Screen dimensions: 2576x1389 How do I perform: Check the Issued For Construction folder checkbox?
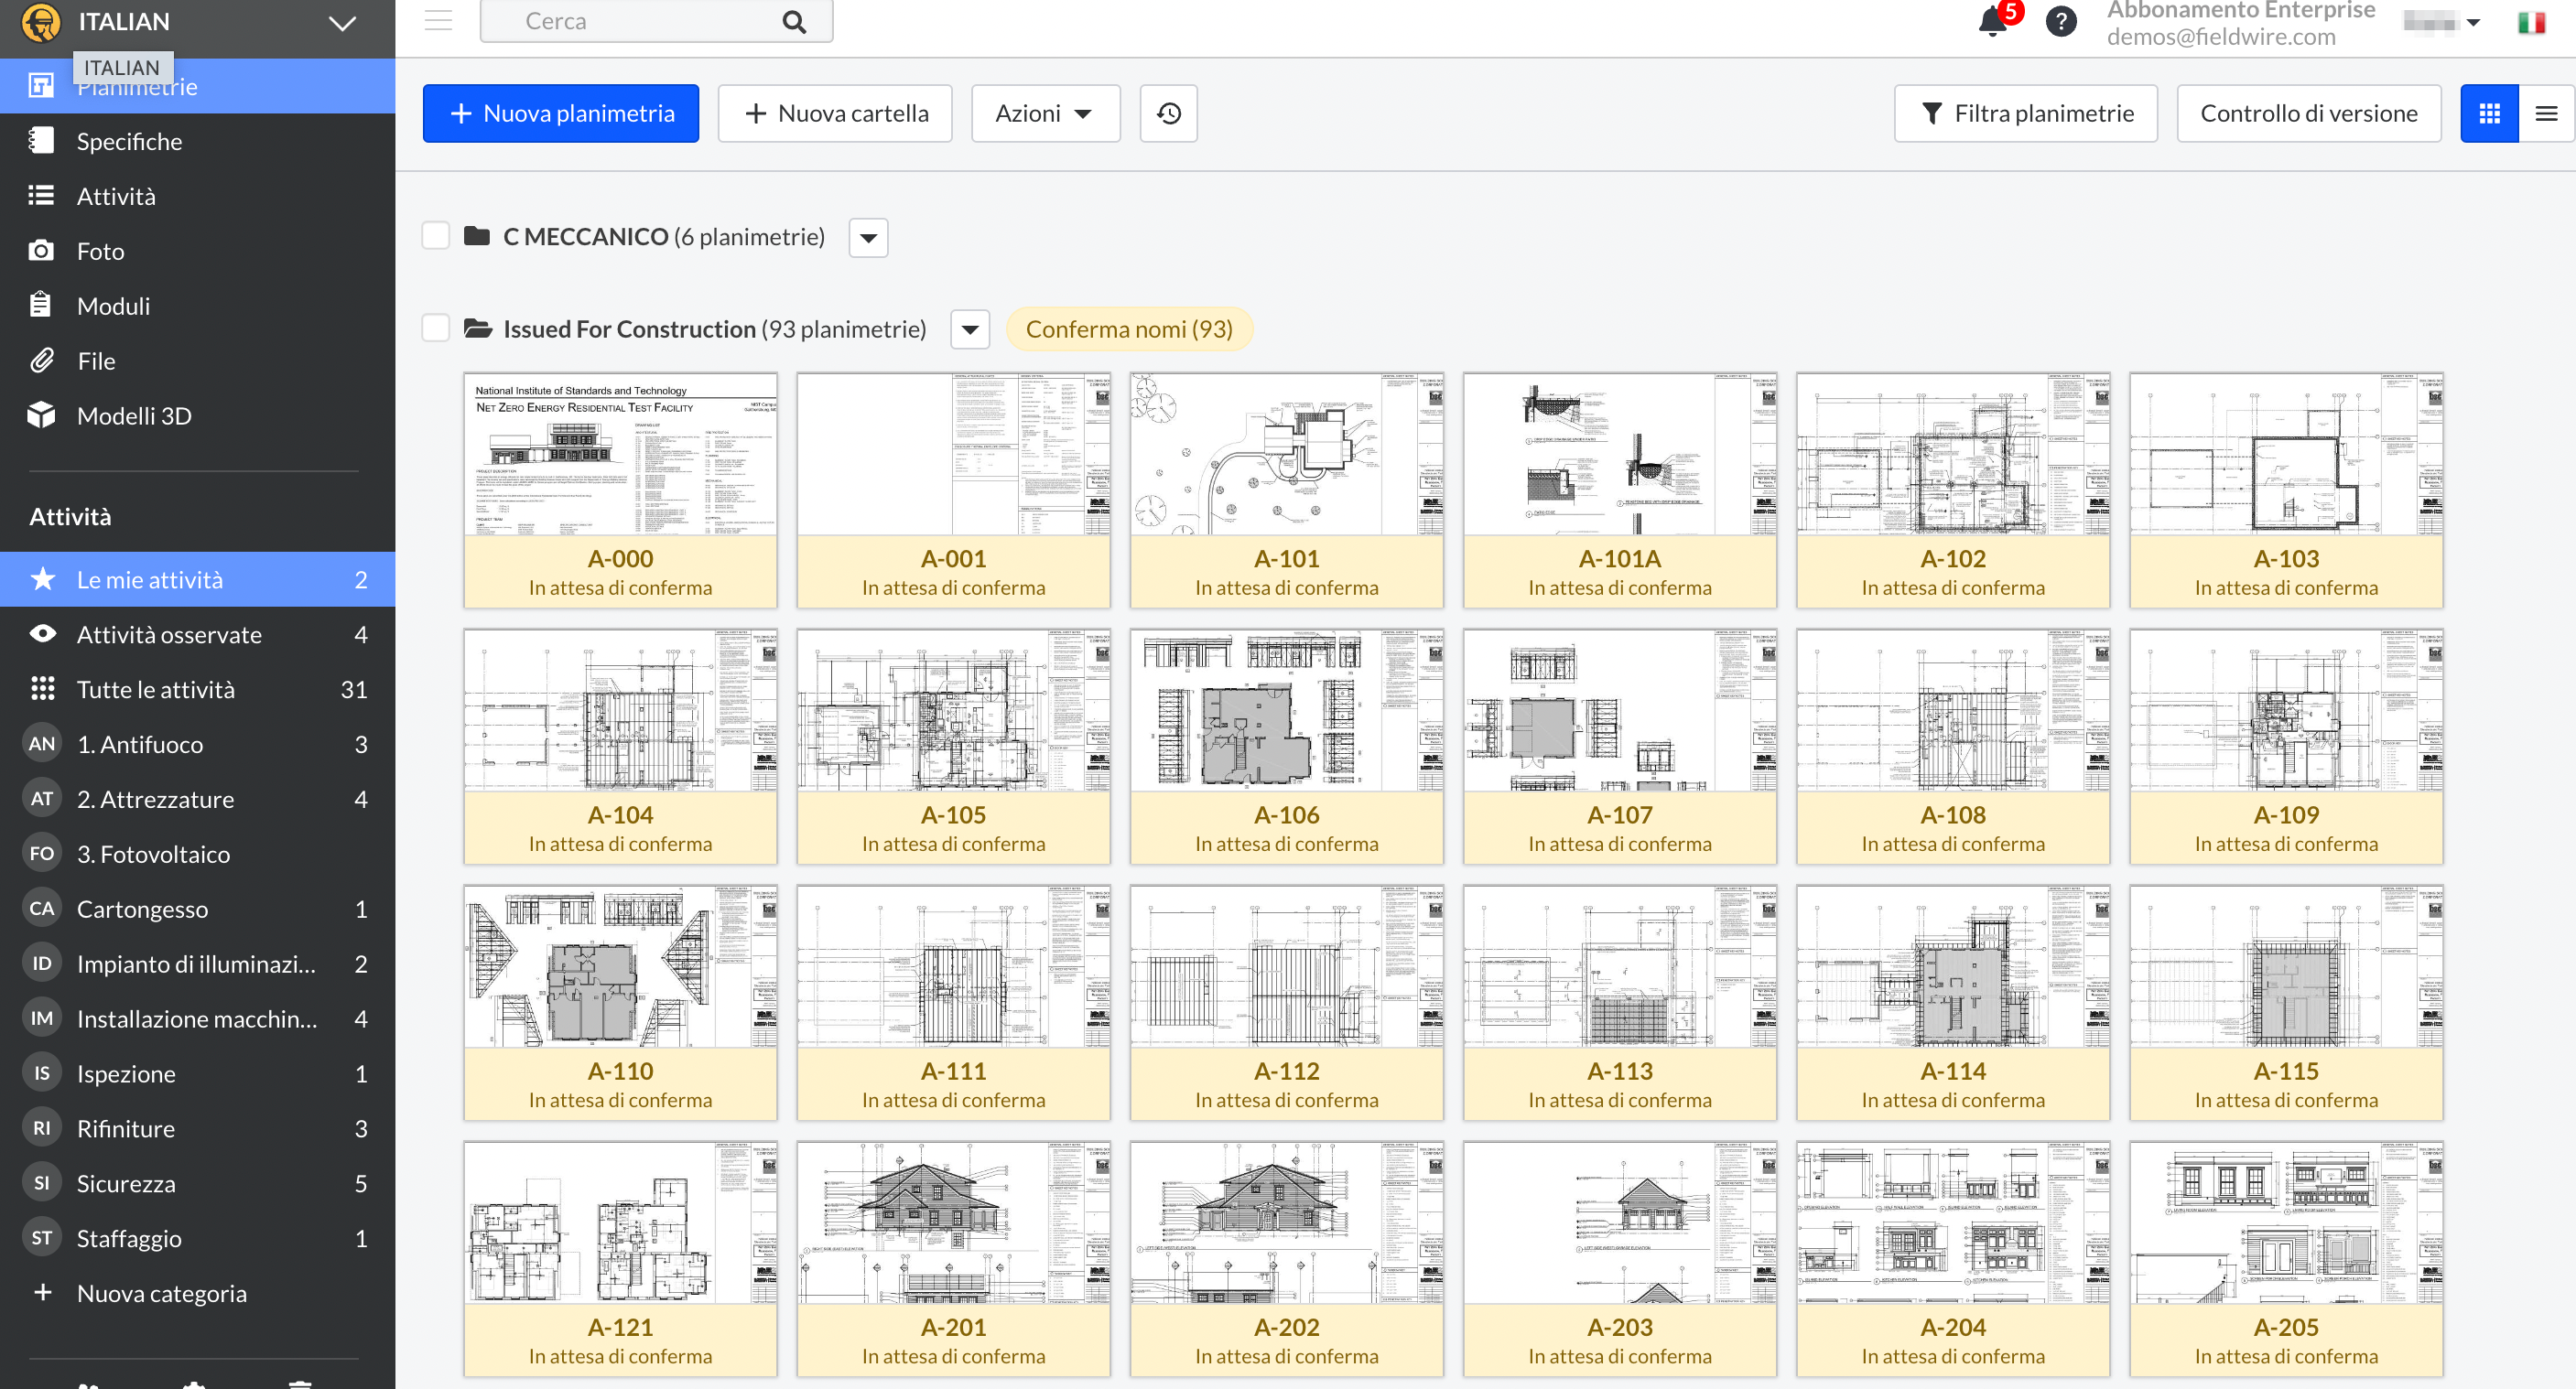tap(436, 328)
